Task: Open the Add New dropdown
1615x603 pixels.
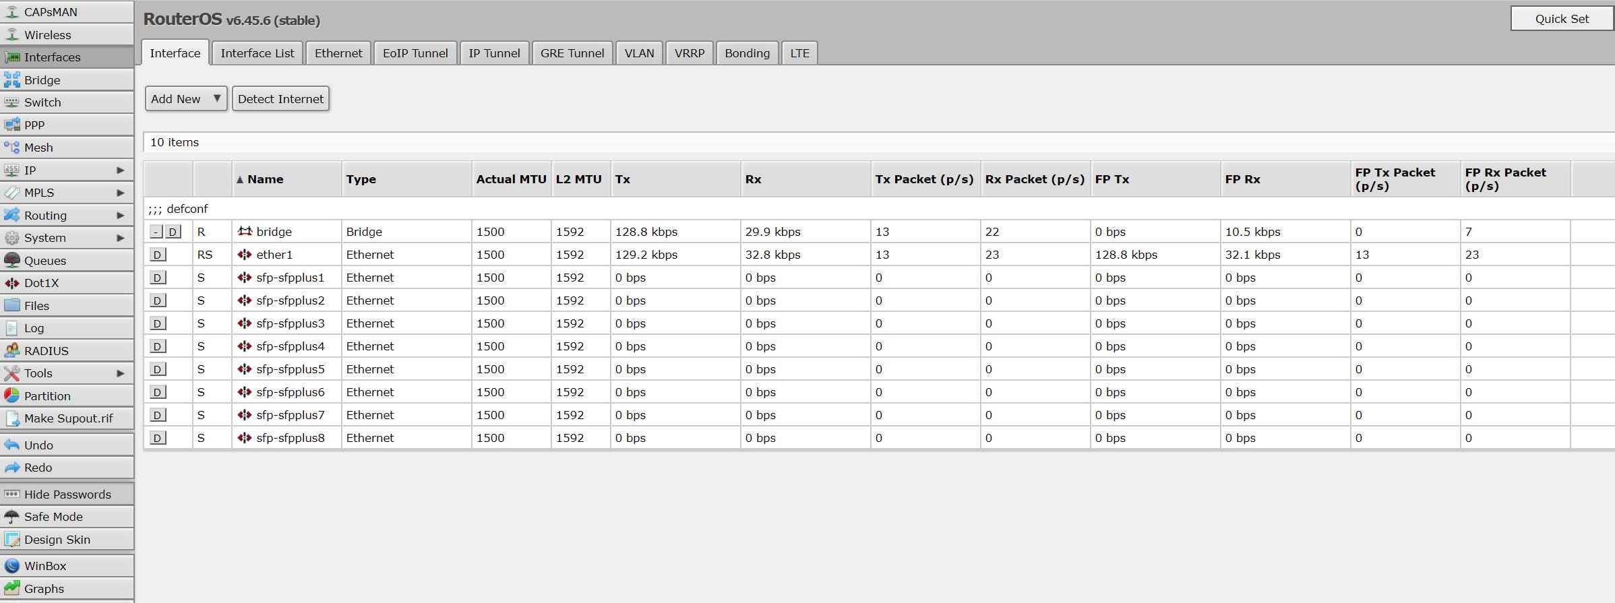Action: click(186, 98)
